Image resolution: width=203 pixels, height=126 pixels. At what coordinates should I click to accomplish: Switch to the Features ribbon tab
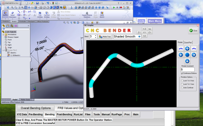[6, 22]
